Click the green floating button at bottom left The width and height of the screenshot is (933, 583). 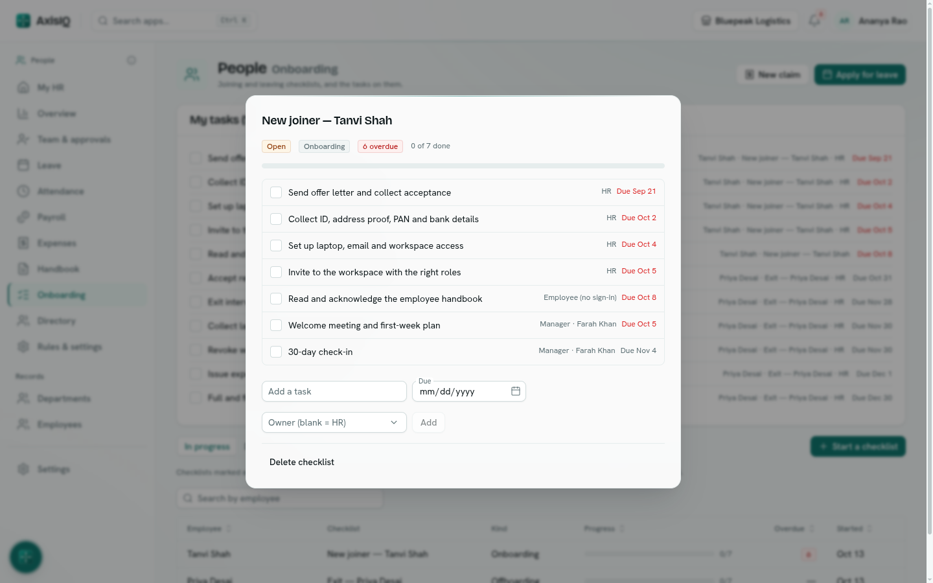[26, 557]
